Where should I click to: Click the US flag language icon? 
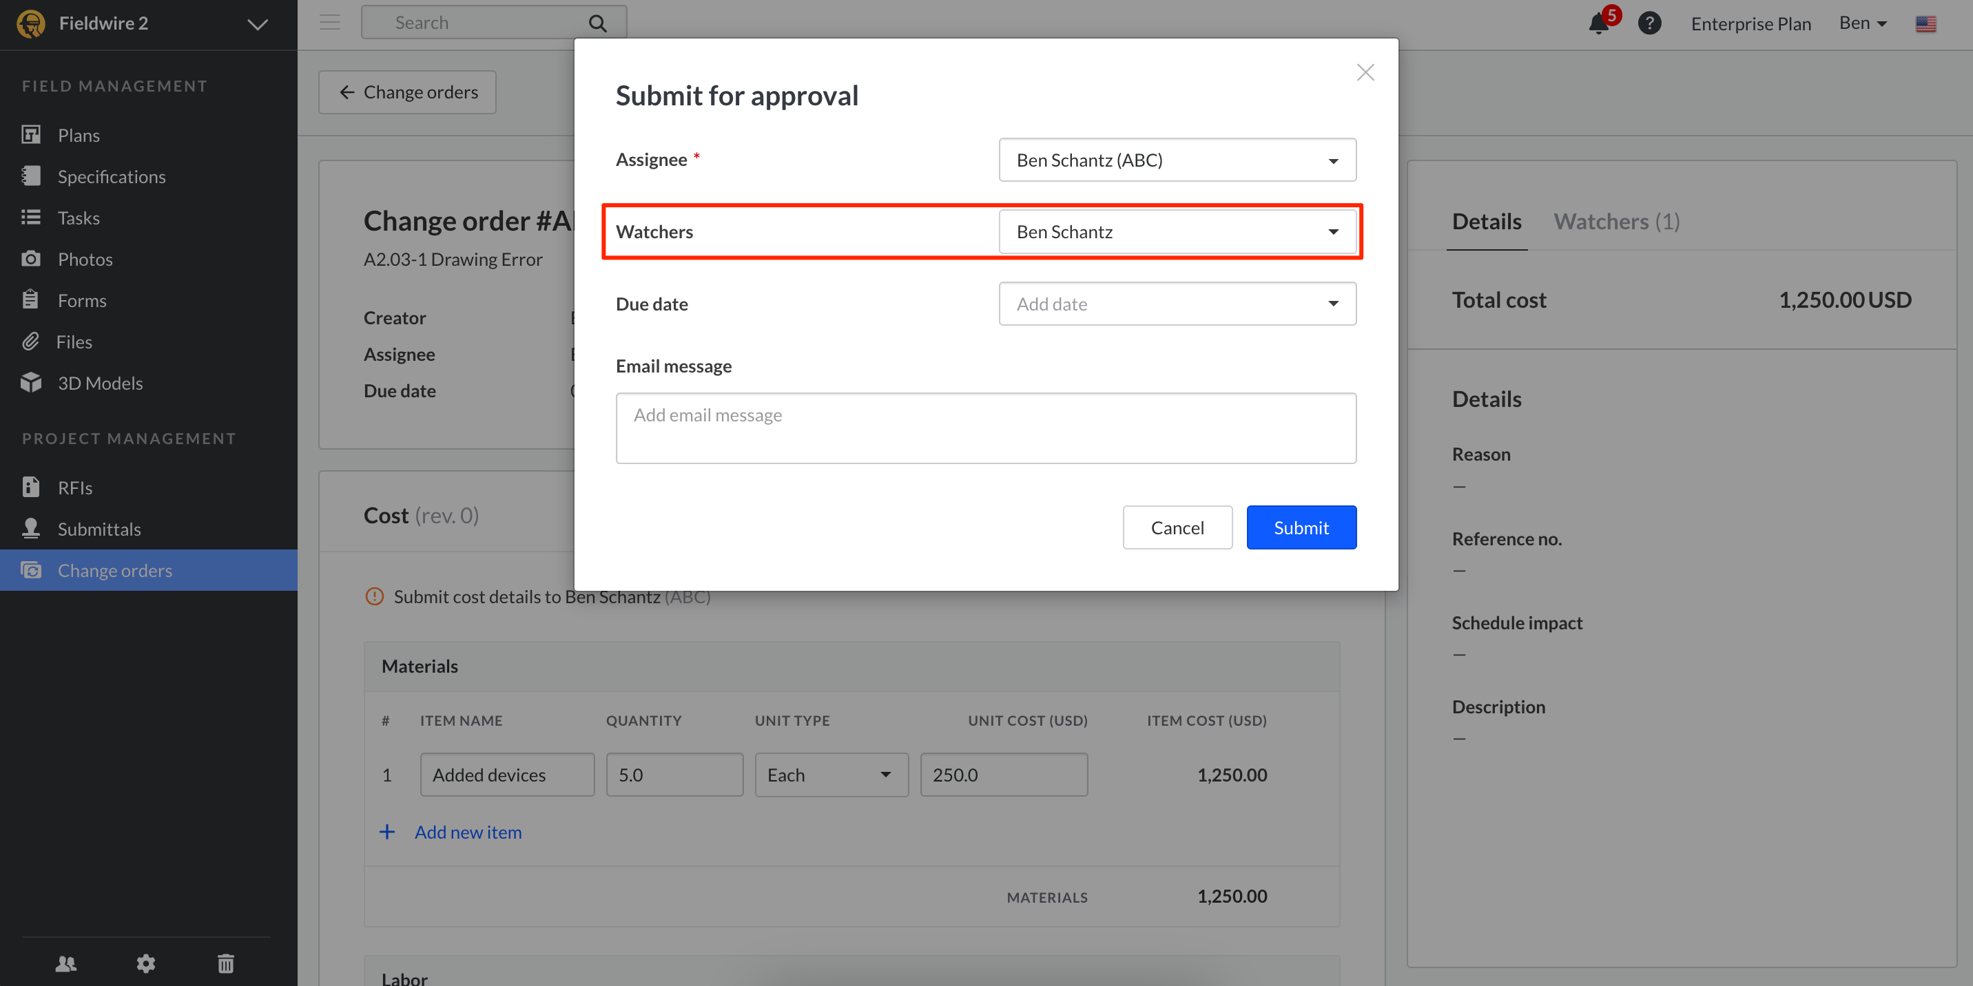1925,23
